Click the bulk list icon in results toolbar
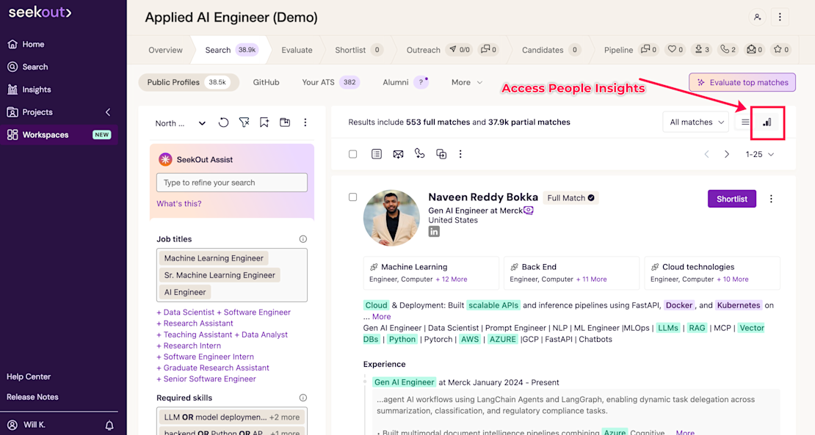The height and width of the screenshot is (435, 815). pyautogui.click(x=377, y=154)
